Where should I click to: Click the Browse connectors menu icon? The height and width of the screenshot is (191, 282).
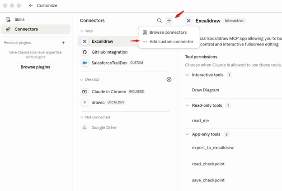pyautogui.click(x=145, y=32)
